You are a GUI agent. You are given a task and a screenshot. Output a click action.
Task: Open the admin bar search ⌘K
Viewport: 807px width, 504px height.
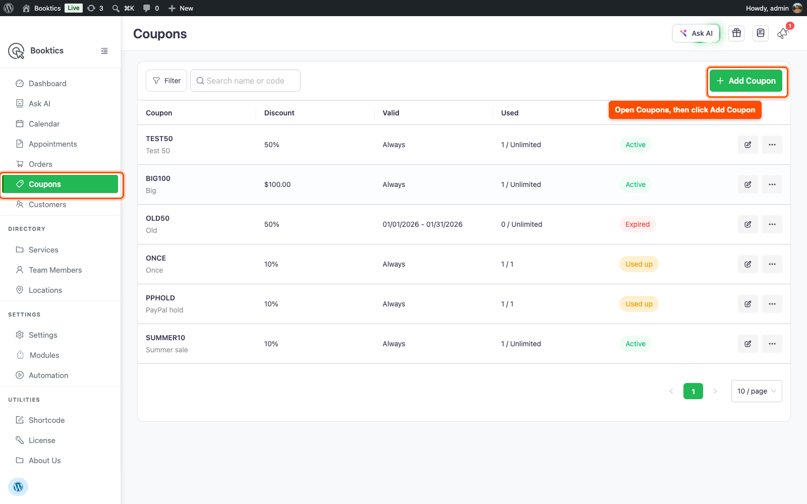click(x=123, y=8)
